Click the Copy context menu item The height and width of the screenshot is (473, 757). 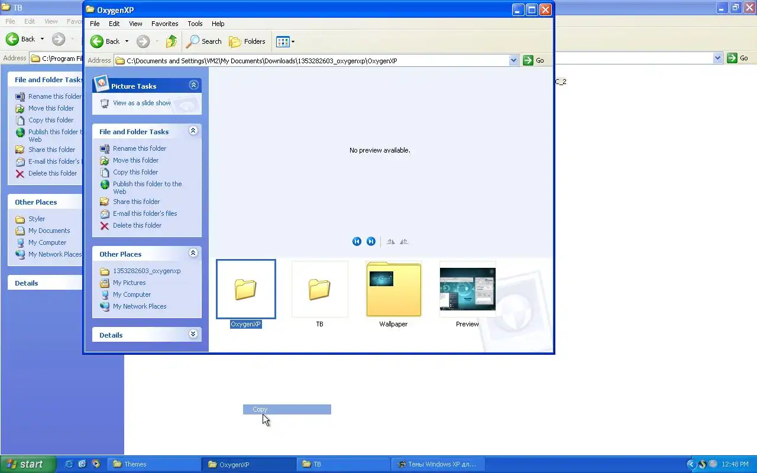coord(287,409)
